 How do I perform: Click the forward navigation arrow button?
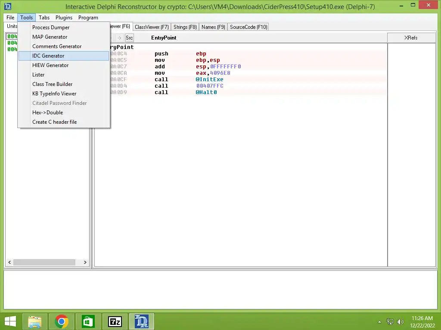tap(120, 38)
